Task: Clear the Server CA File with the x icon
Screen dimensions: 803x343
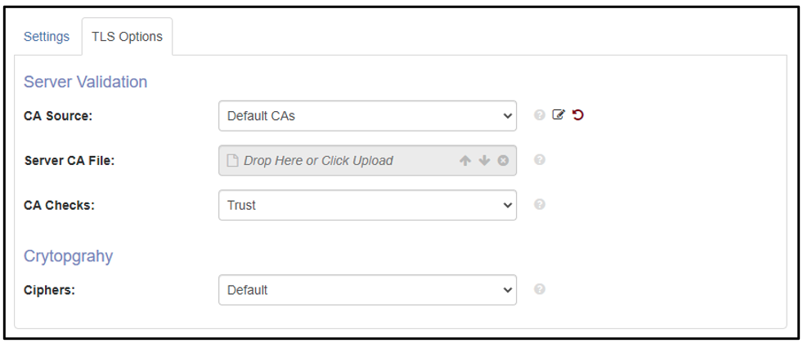Action: [x=504, y=161]
